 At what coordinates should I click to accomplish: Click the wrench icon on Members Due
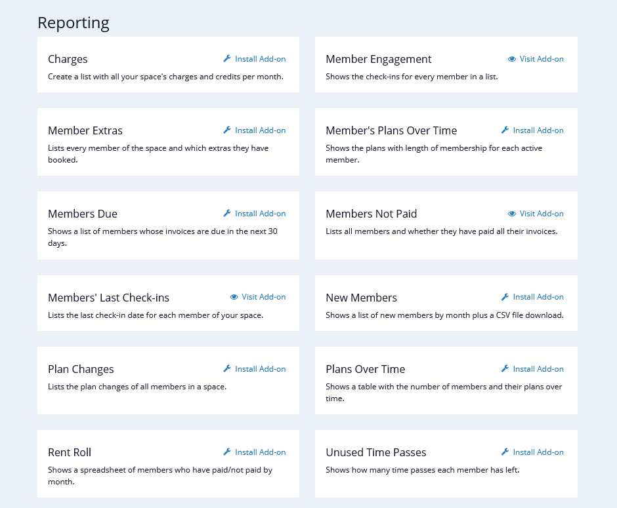pos(226,213)
